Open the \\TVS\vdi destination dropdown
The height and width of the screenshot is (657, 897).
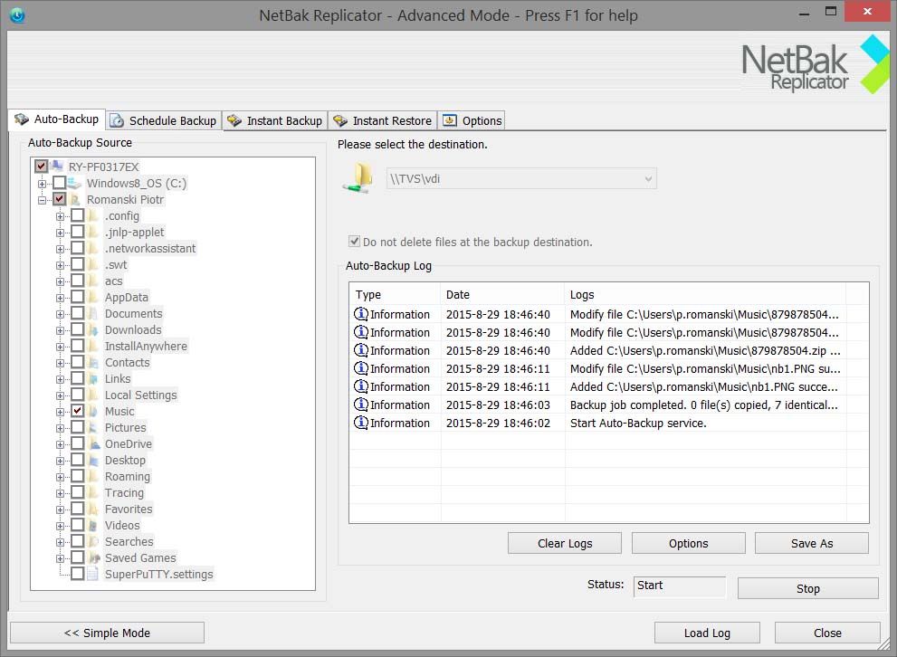coord(521,178)
